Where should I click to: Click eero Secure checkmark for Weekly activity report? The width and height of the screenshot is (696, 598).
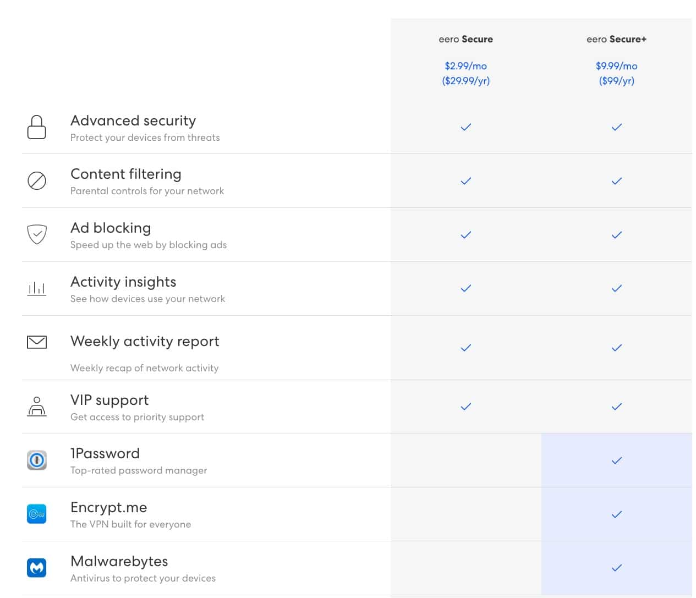pos(466,348)
